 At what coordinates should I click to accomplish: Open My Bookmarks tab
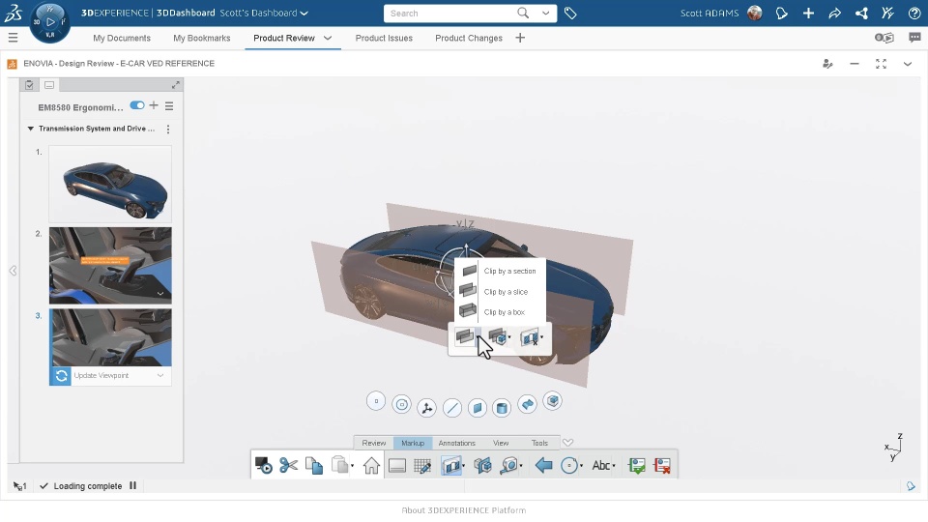[202, 38]
